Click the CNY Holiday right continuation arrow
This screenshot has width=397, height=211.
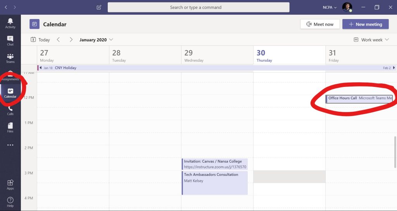[x=394, y=67]
